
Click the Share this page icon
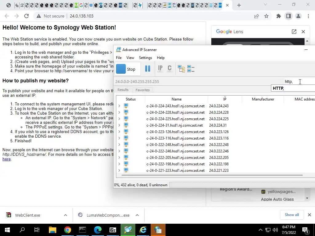pos(257,16)
